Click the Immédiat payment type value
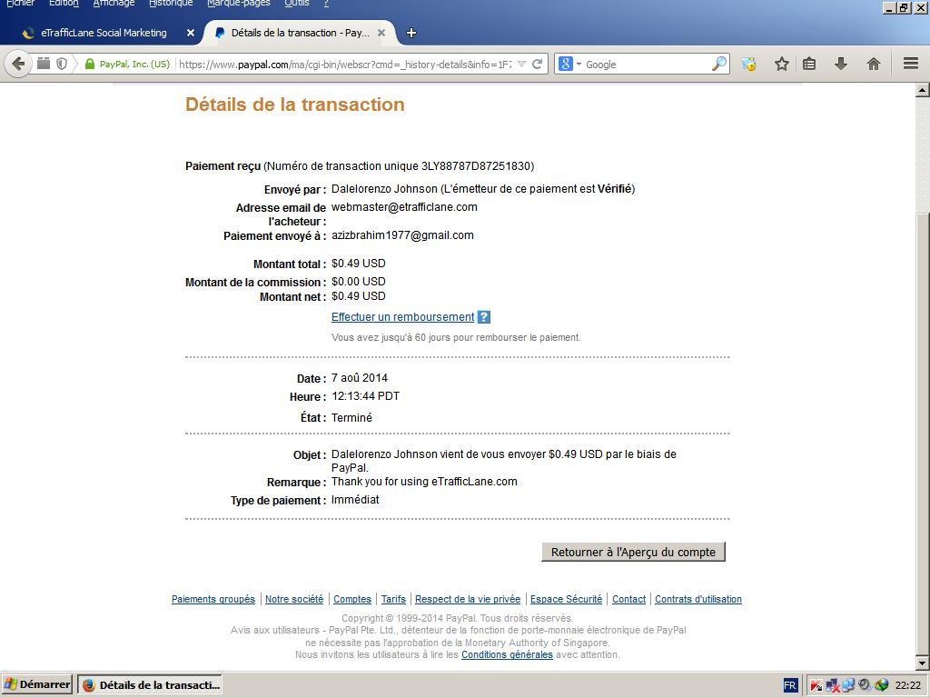 click(x=355, y=500)
